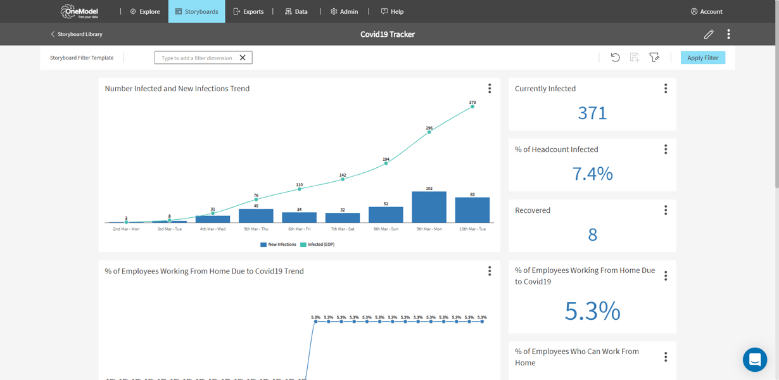The height and width of the screenshot is (380, 779).
Task: Open the Admin menu item
Action: (344, 11)
